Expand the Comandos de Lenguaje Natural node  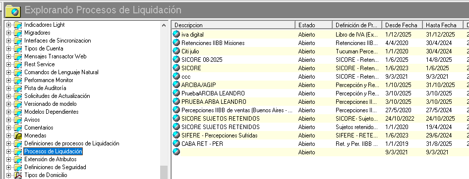point(8,73)
